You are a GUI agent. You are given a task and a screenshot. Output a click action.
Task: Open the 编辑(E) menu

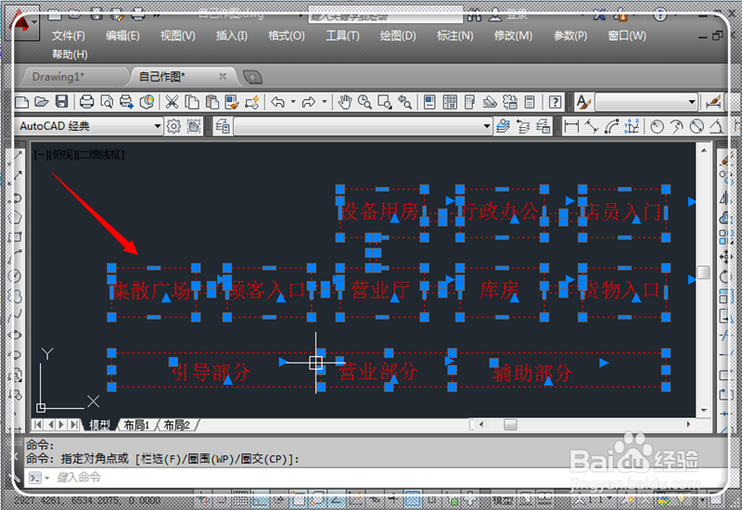pyautogui.click(x=122, y=36)
